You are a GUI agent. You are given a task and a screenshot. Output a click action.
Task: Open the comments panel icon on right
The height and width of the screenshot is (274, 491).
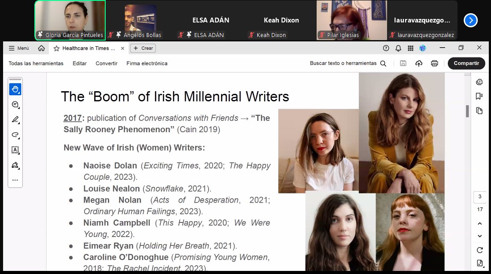479,82
